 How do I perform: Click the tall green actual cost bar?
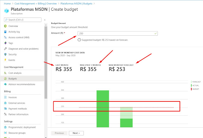(x=103, y=109)
